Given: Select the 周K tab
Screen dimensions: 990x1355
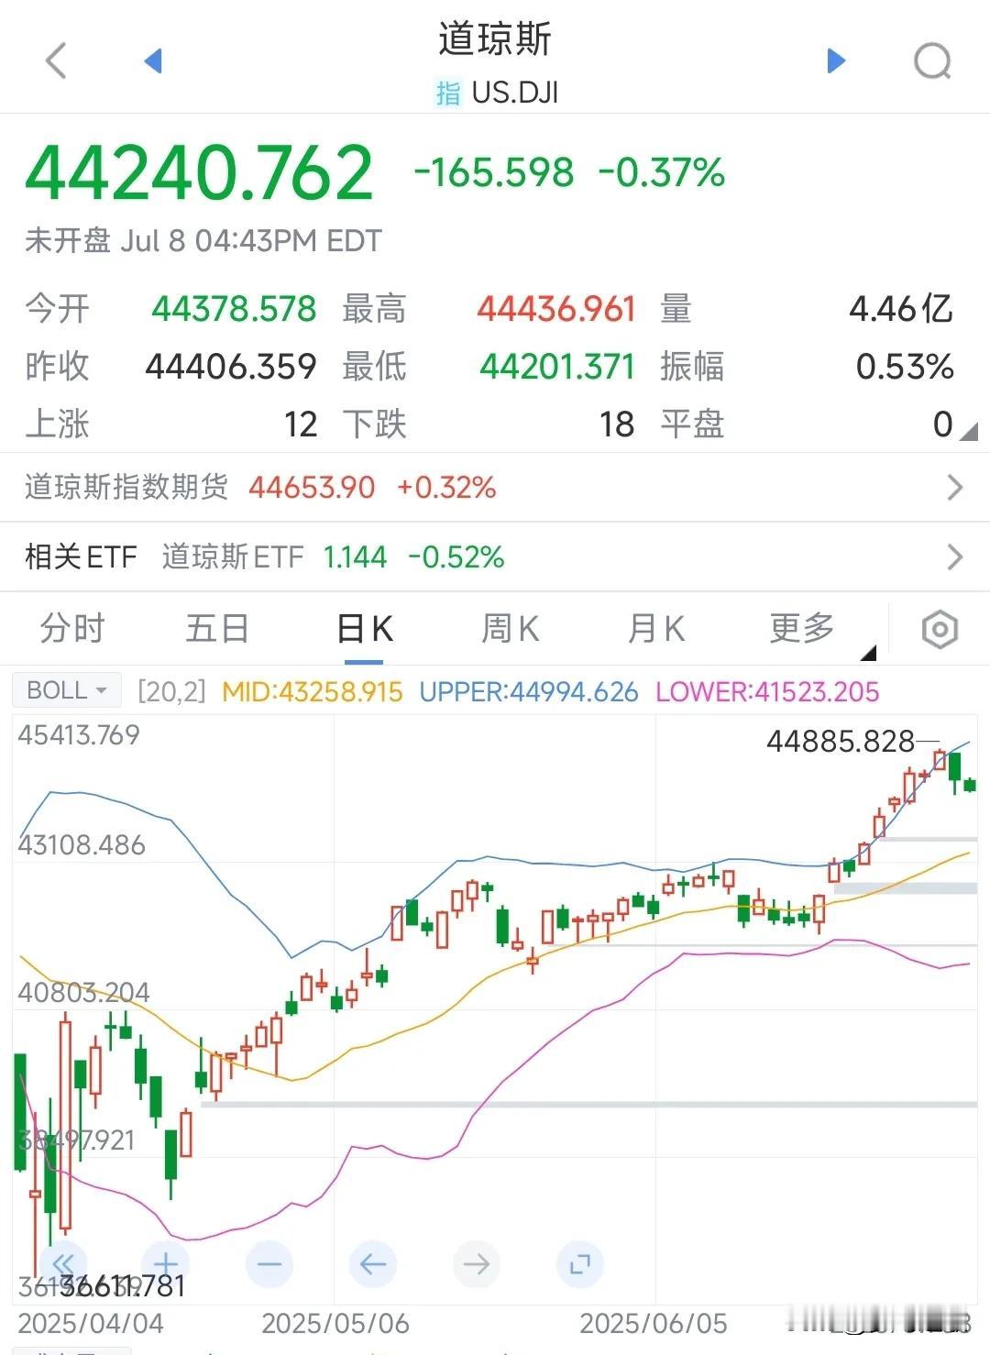Looking at the screenshot, I should (x=511, y=629).
